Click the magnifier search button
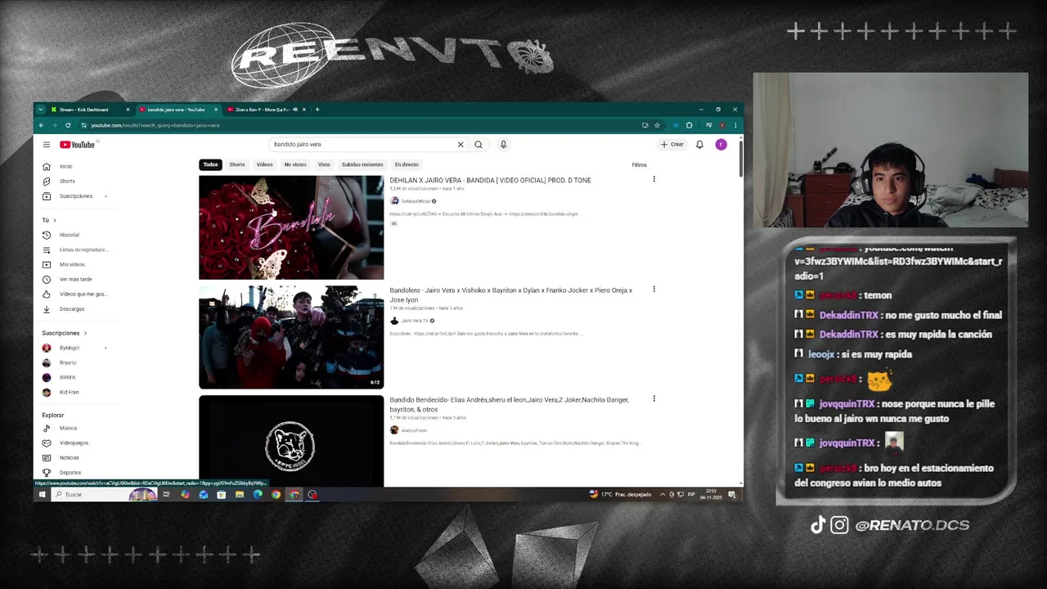 [479, 144]
